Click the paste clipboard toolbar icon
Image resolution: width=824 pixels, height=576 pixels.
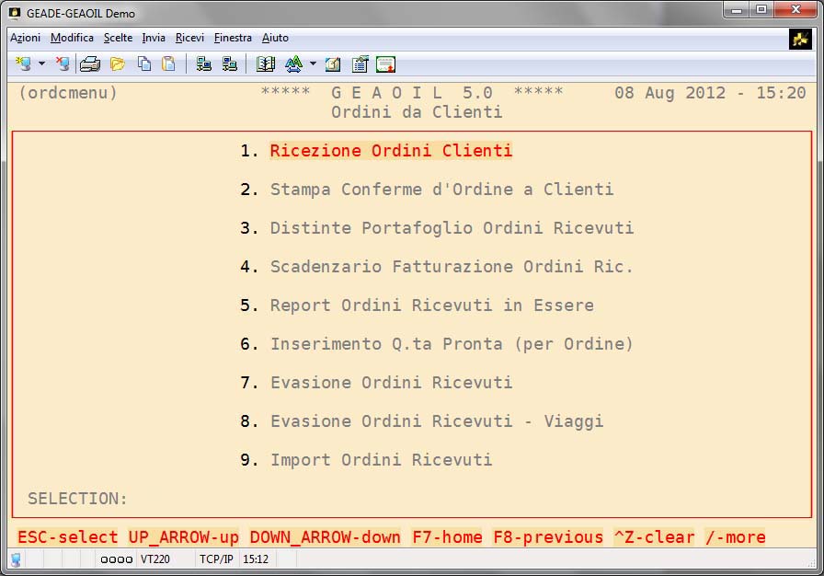168,64
